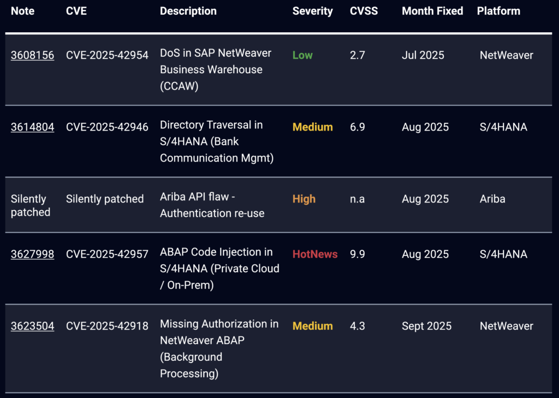The height and width of the screenshot is (398, 559).
Task: Select the orange High severity label
Action: (x=304, y=199)
